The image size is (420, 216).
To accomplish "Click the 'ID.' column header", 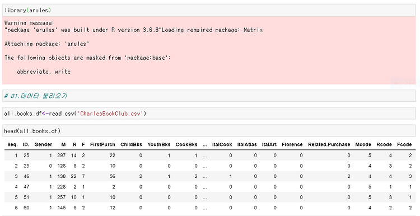I will tap(26, 144).
